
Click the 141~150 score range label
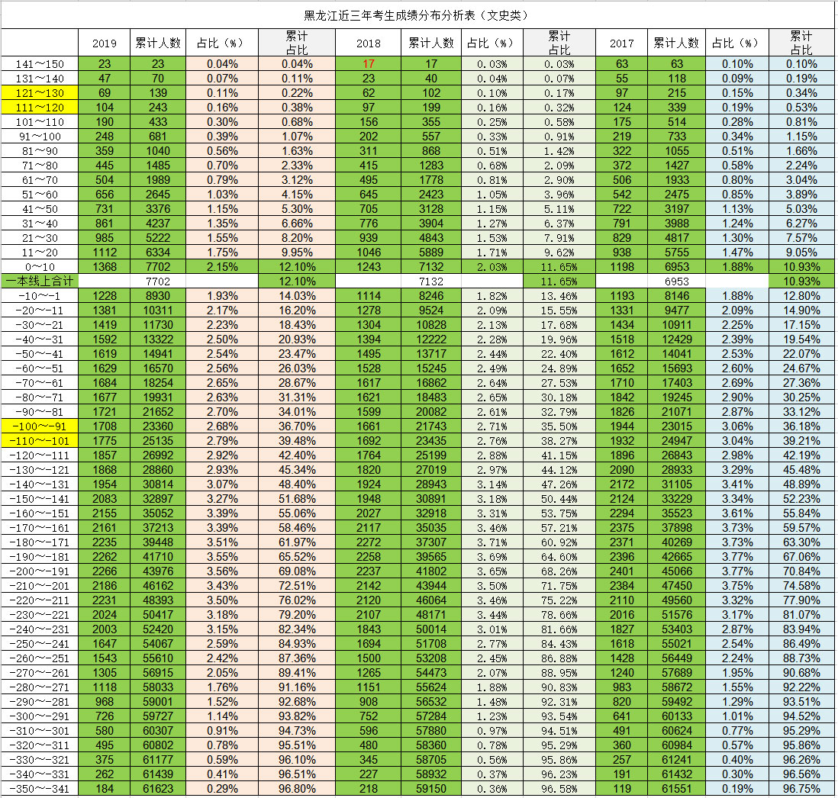click(40, 64)
